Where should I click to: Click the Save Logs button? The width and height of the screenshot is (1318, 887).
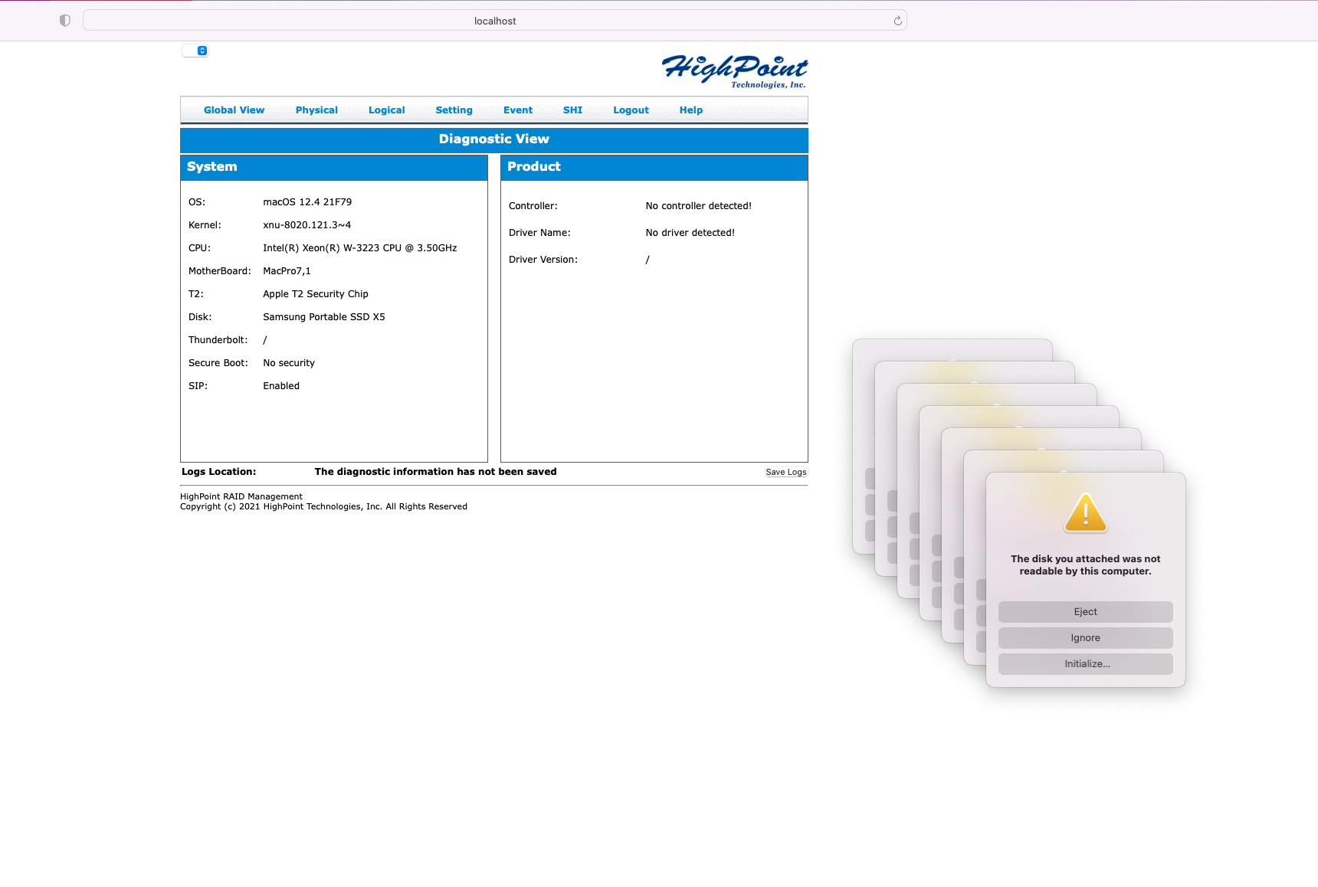786,473
